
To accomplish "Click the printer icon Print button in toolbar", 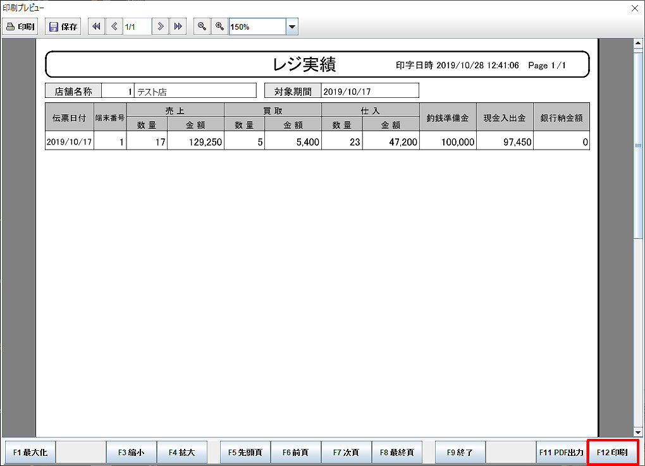I will [x=21, y=27].
